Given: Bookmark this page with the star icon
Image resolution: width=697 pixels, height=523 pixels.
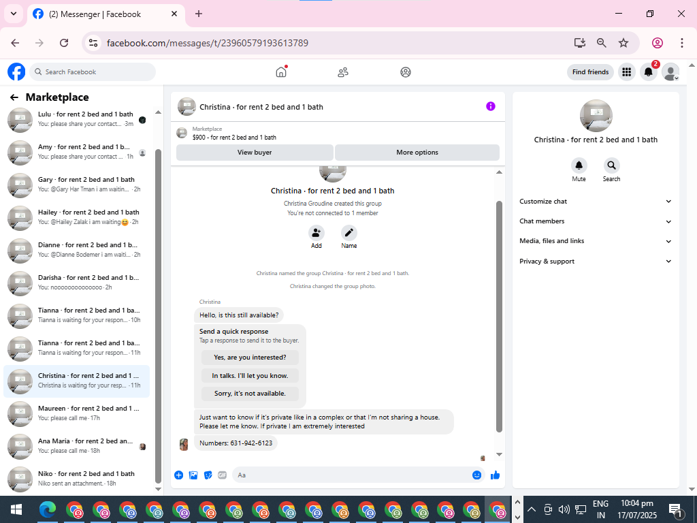Looking at the screenshot, I should pyautogui.click(x=623, y=43).
